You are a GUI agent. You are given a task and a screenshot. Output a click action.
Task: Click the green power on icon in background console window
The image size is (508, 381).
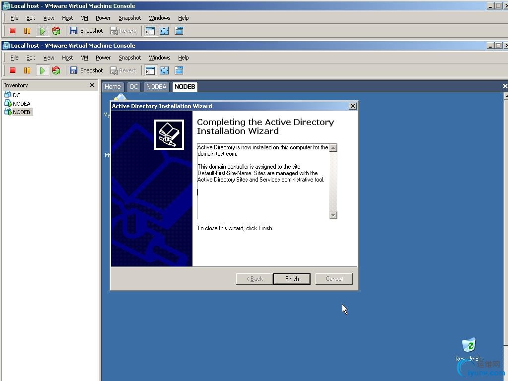tap(42, 31)
